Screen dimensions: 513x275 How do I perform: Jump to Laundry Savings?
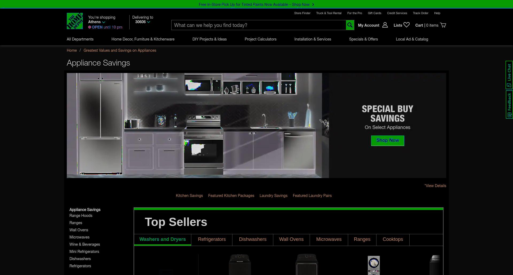273,196
